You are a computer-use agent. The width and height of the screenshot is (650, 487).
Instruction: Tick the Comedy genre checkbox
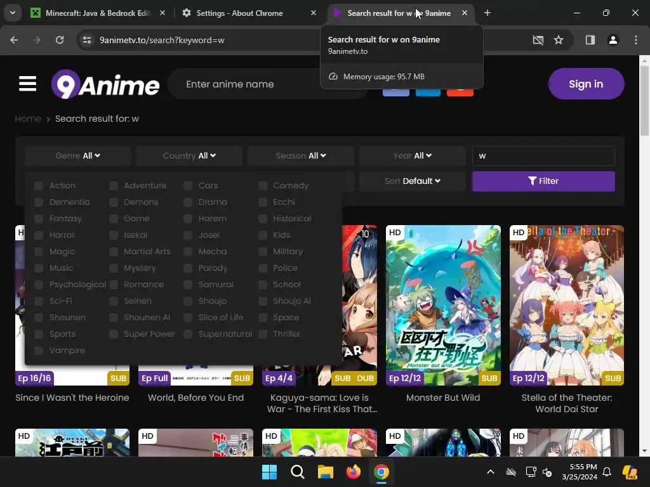pos(262,186)
